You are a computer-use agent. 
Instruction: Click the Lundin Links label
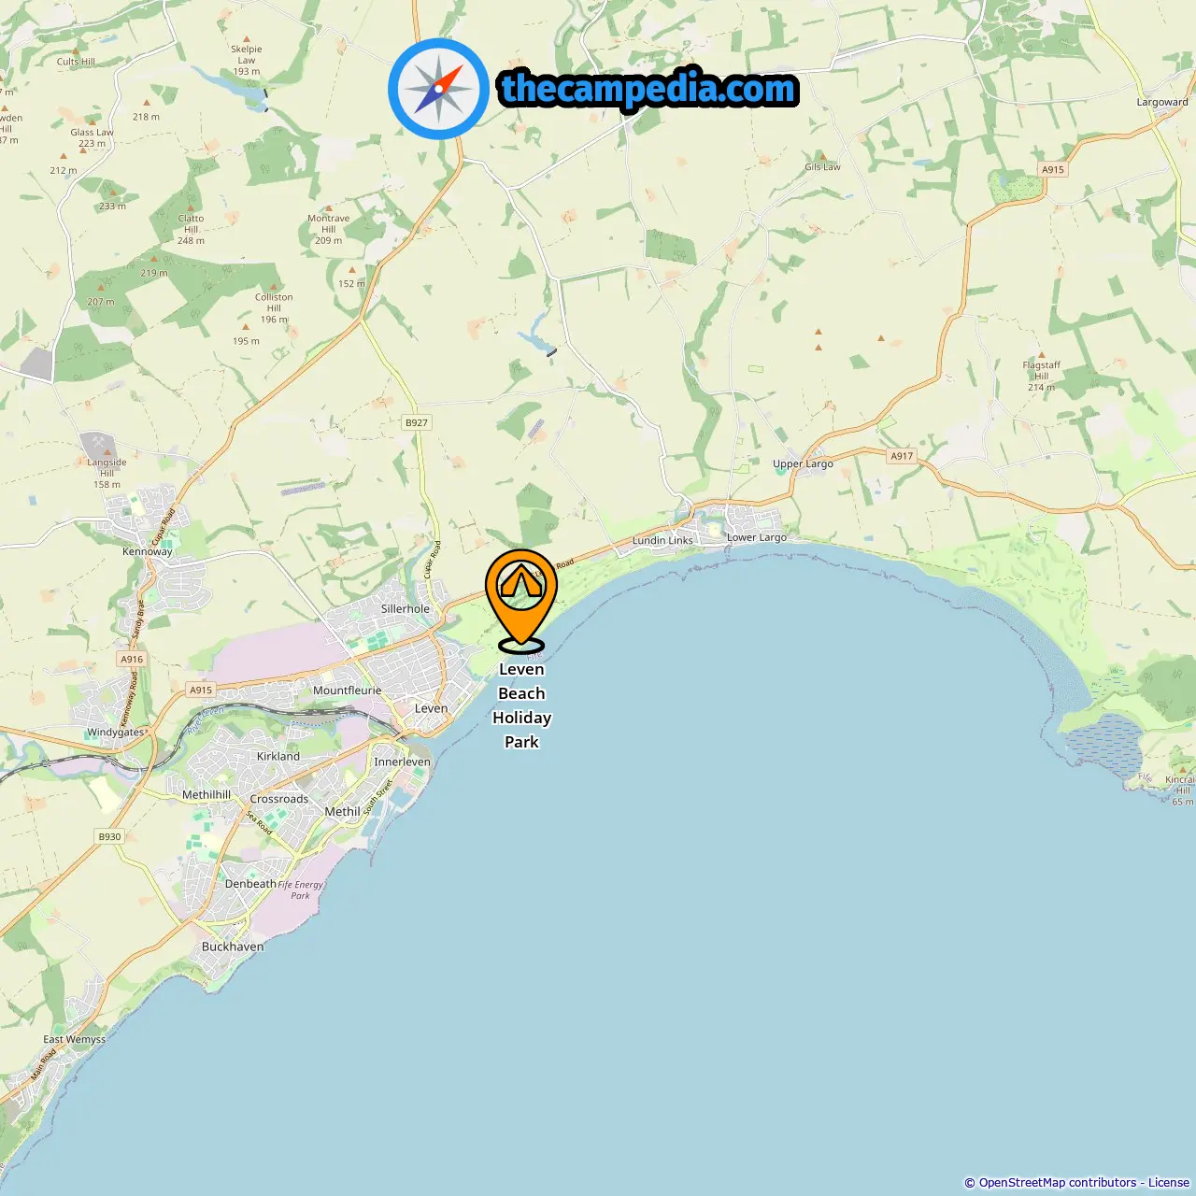point(662,540)
